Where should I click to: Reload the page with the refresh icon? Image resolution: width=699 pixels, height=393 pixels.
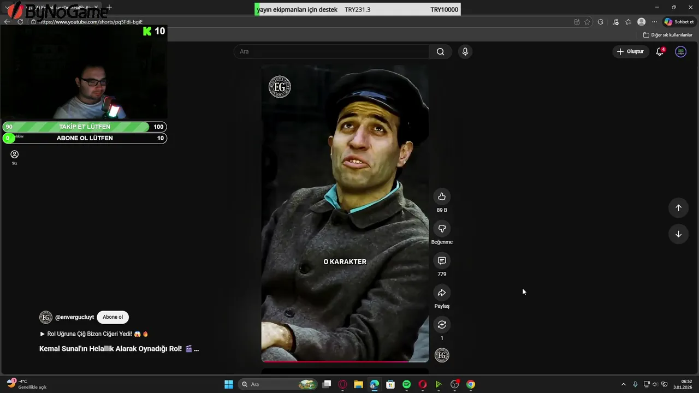click(20, 22)
